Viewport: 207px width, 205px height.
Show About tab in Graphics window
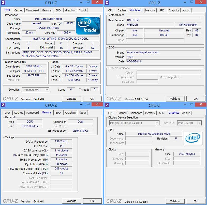point(186,113)
